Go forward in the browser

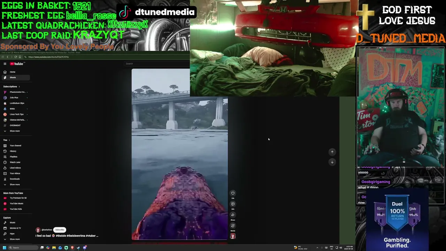11,57
